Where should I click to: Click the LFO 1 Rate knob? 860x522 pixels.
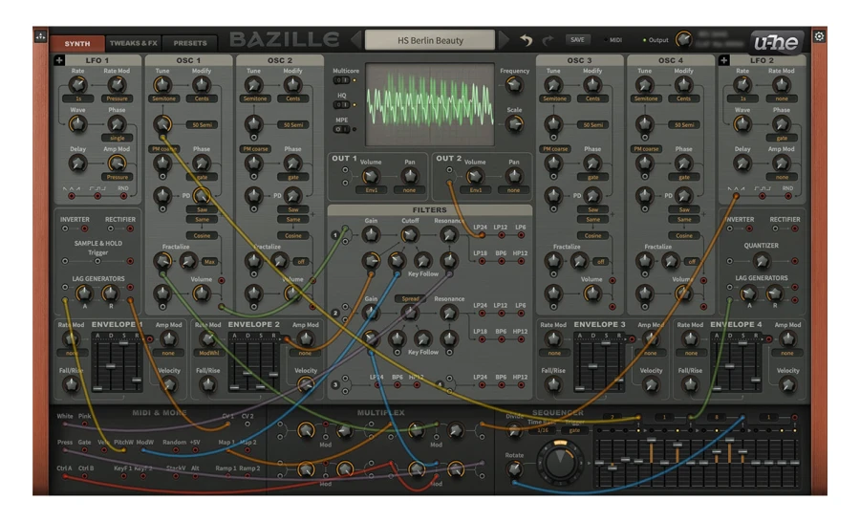[78, 84]
